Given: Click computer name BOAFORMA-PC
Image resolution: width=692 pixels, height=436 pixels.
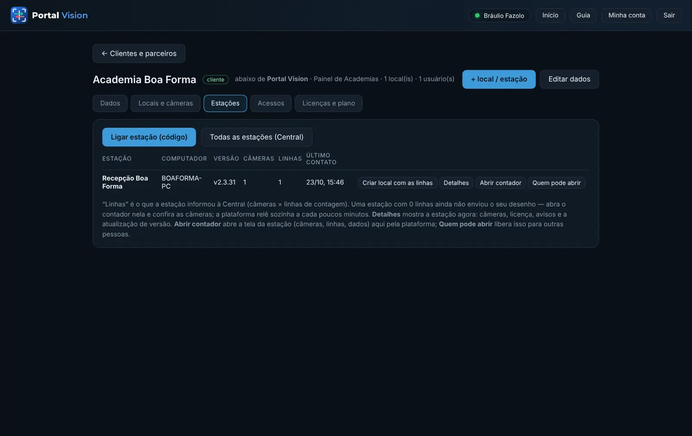Looking at the screenshot, I should tap(181, 182).
